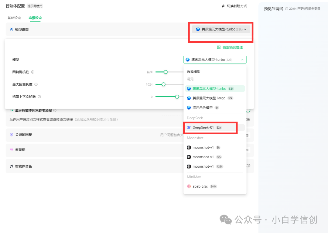Select abab 6.5s 240k model

pyautogui.click(x=215, y=186)
